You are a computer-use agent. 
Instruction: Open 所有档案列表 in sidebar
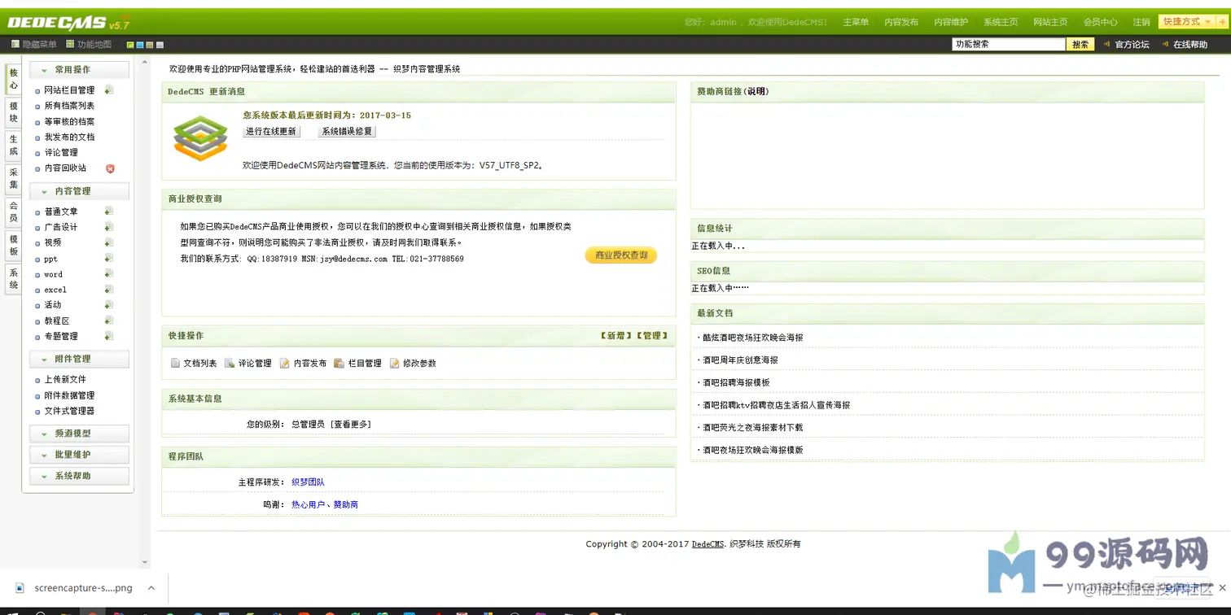pos(69,106)
